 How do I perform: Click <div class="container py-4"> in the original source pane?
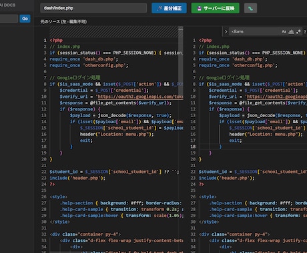coord(85,234)
